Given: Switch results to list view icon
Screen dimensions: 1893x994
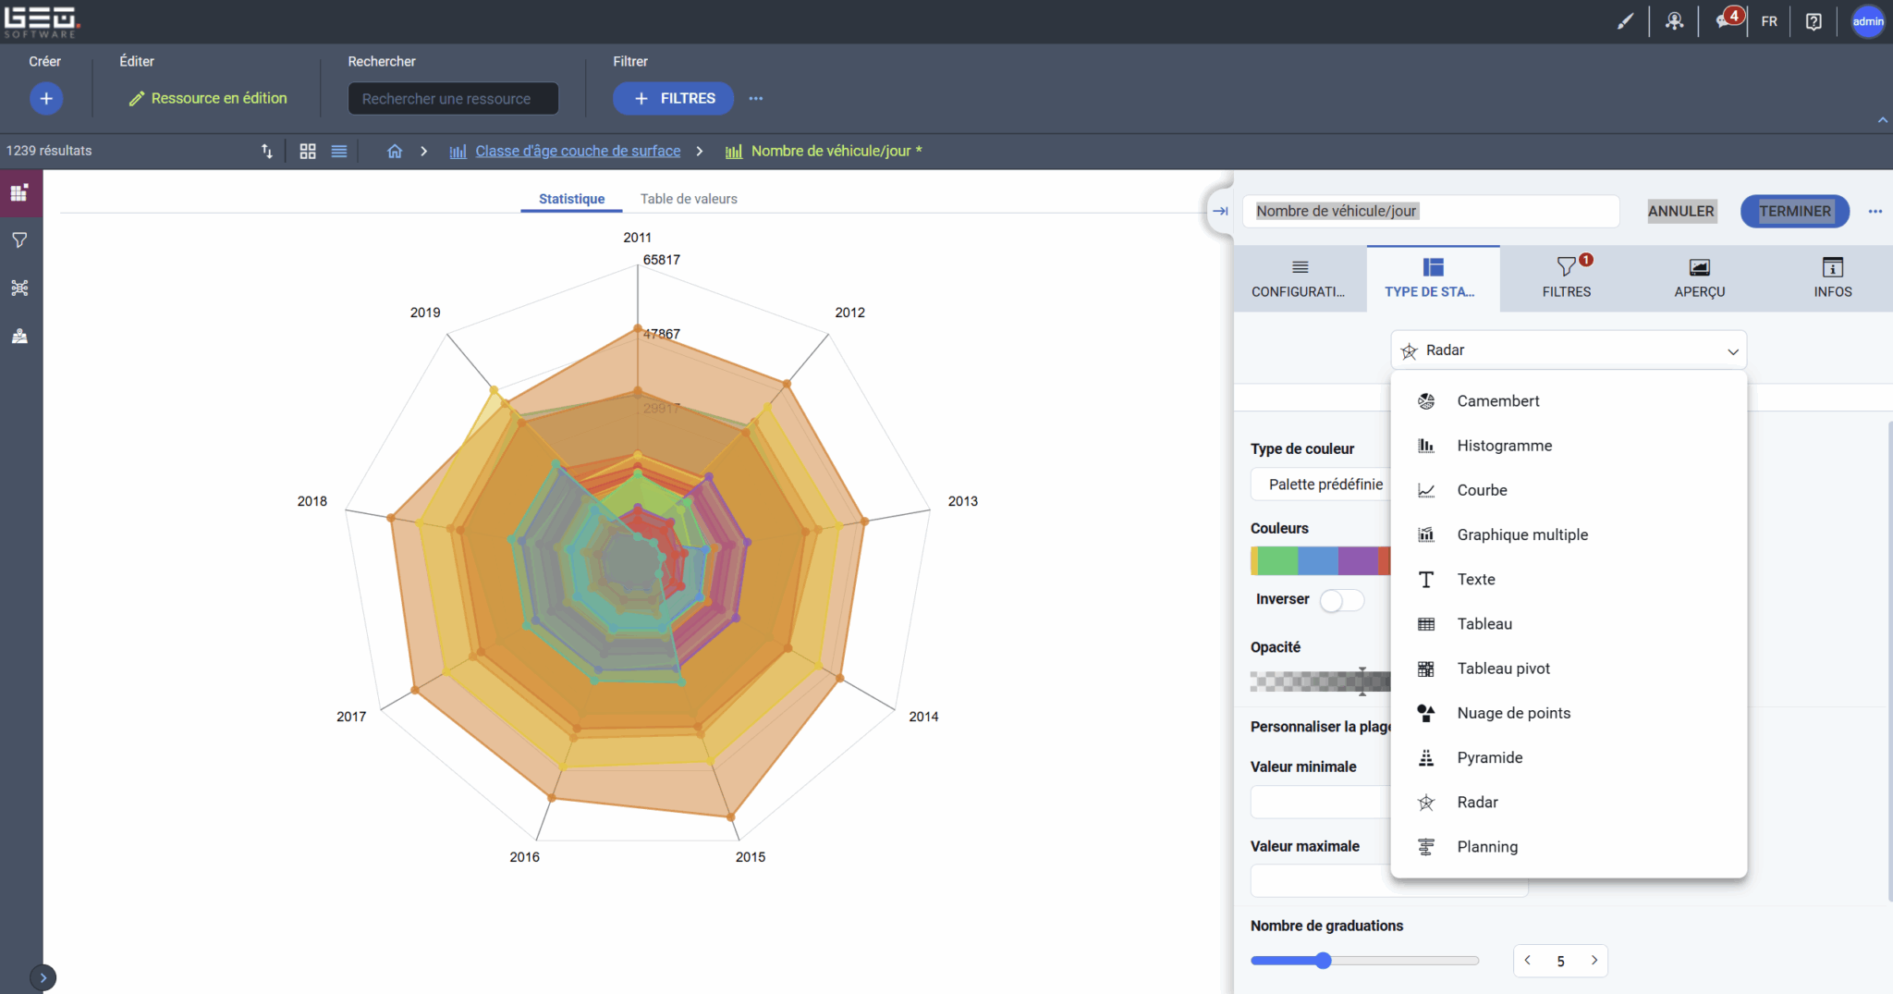Looking at the screenshot, I should coord(339,151).
